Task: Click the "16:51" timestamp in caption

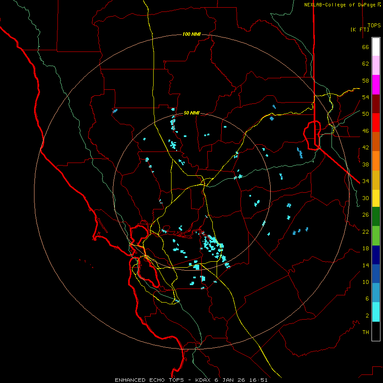Action: click(258, 380)
